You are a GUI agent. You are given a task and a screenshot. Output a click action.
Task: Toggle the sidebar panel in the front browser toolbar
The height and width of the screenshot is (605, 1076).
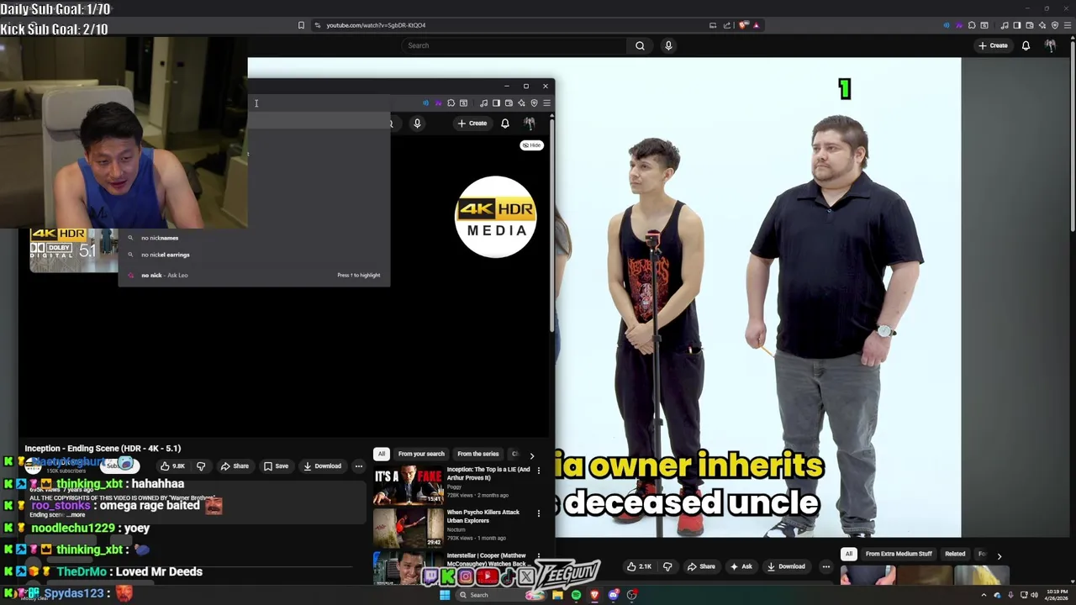(x=496, y=103)
